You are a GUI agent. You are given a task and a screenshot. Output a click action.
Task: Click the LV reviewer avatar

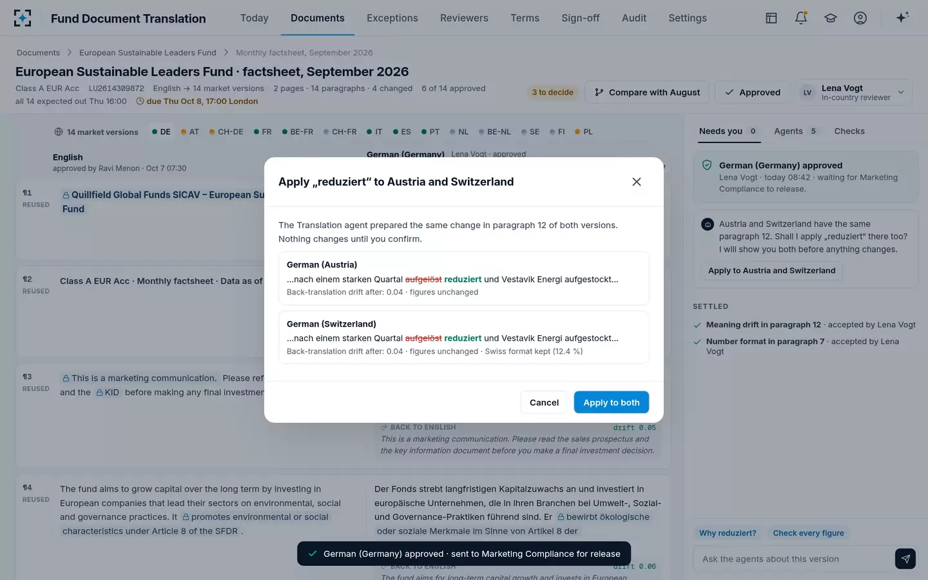point(807,92)
